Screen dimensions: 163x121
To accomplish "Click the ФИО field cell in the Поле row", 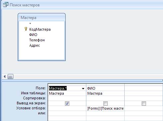I will click(105, 88).
